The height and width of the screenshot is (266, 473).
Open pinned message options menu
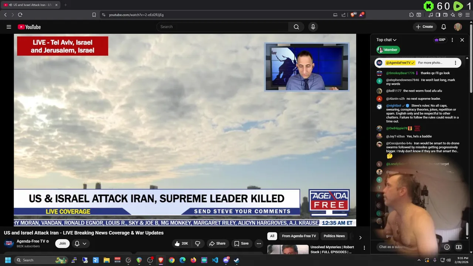coord(455,63)
